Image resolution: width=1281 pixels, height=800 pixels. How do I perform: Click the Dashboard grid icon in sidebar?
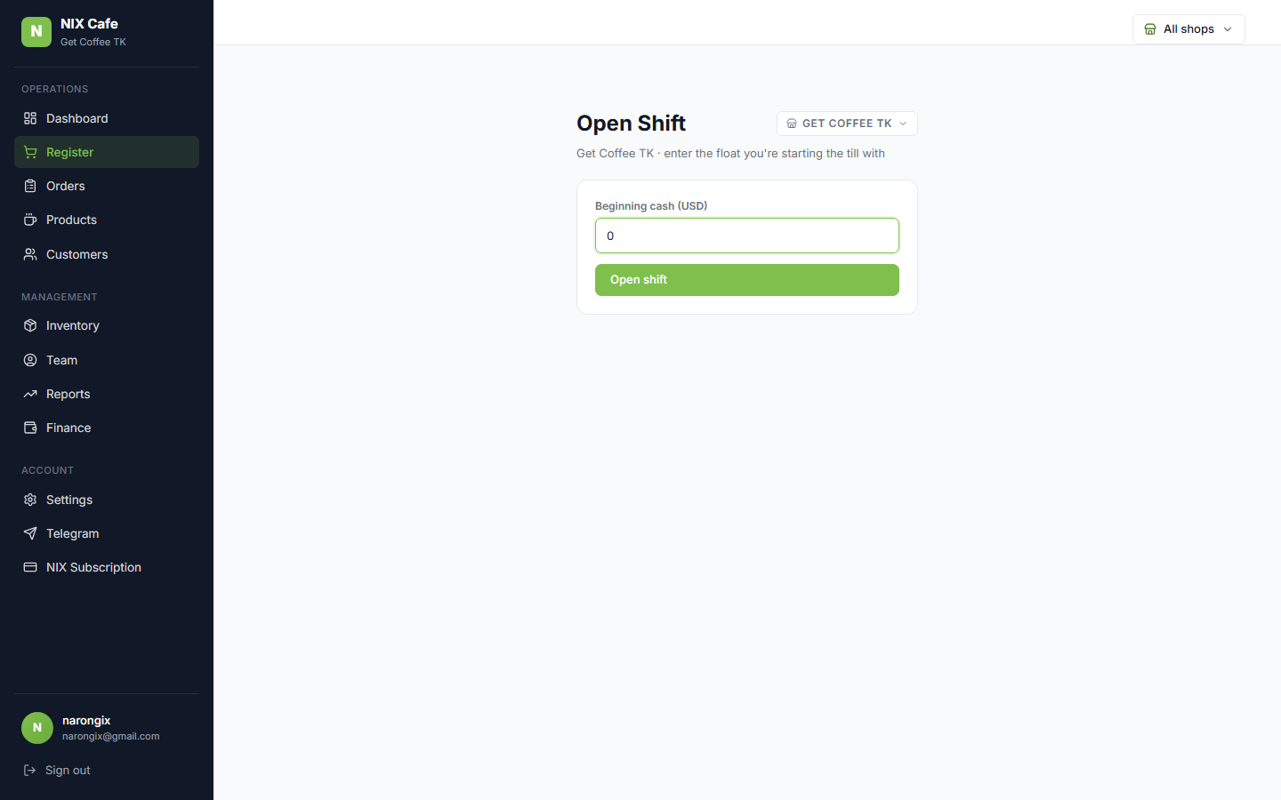click(30, 118)
